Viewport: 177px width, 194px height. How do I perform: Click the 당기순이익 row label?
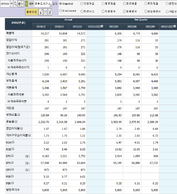[x=13, y=54]
